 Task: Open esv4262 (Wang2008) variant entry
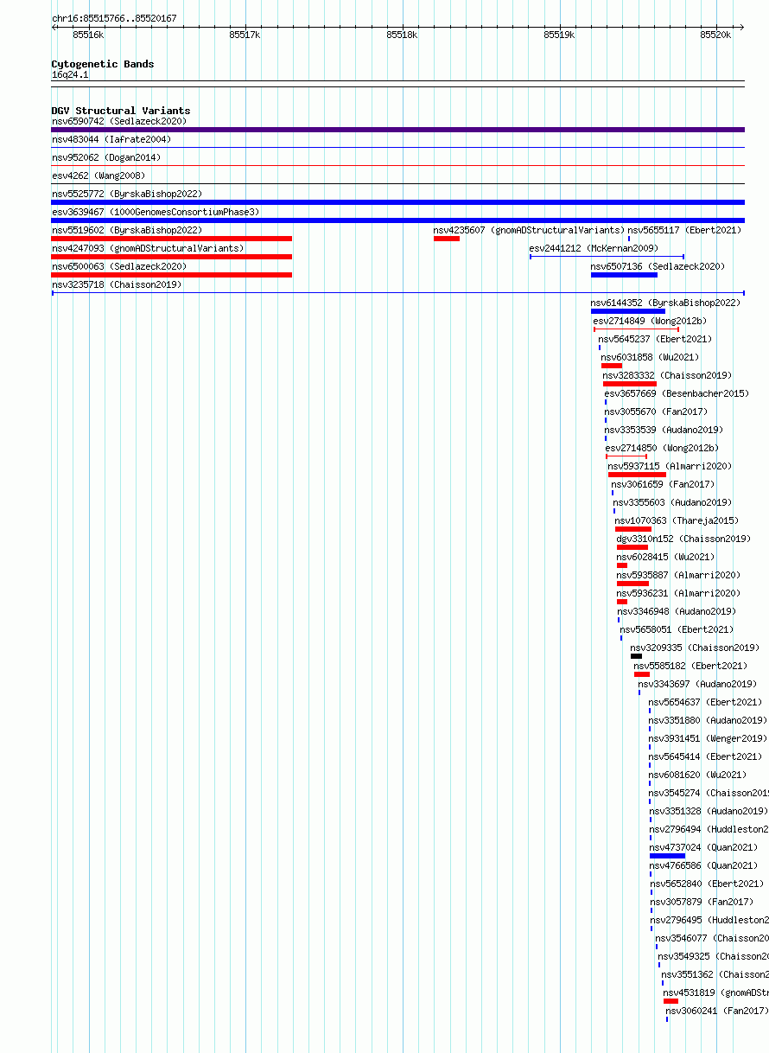pos(99,175)
